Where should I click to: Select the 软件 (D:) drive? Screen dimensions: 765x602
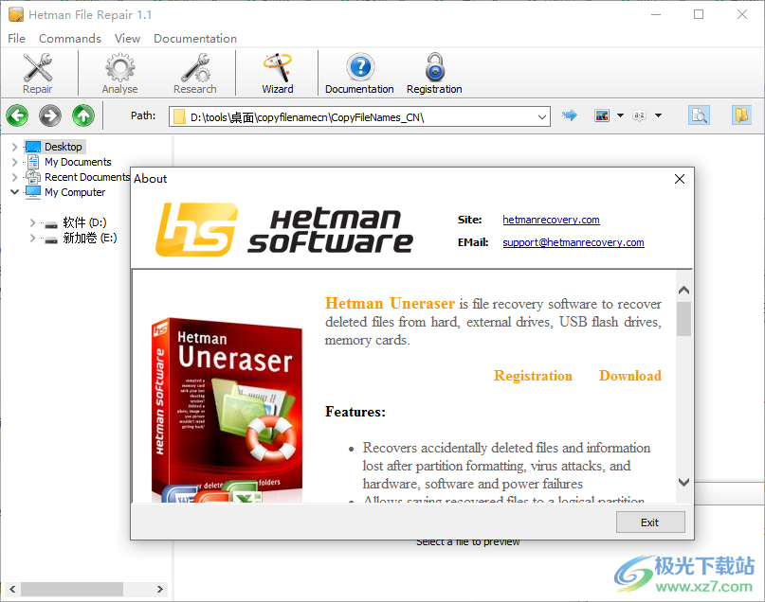[x=84, y=222]
